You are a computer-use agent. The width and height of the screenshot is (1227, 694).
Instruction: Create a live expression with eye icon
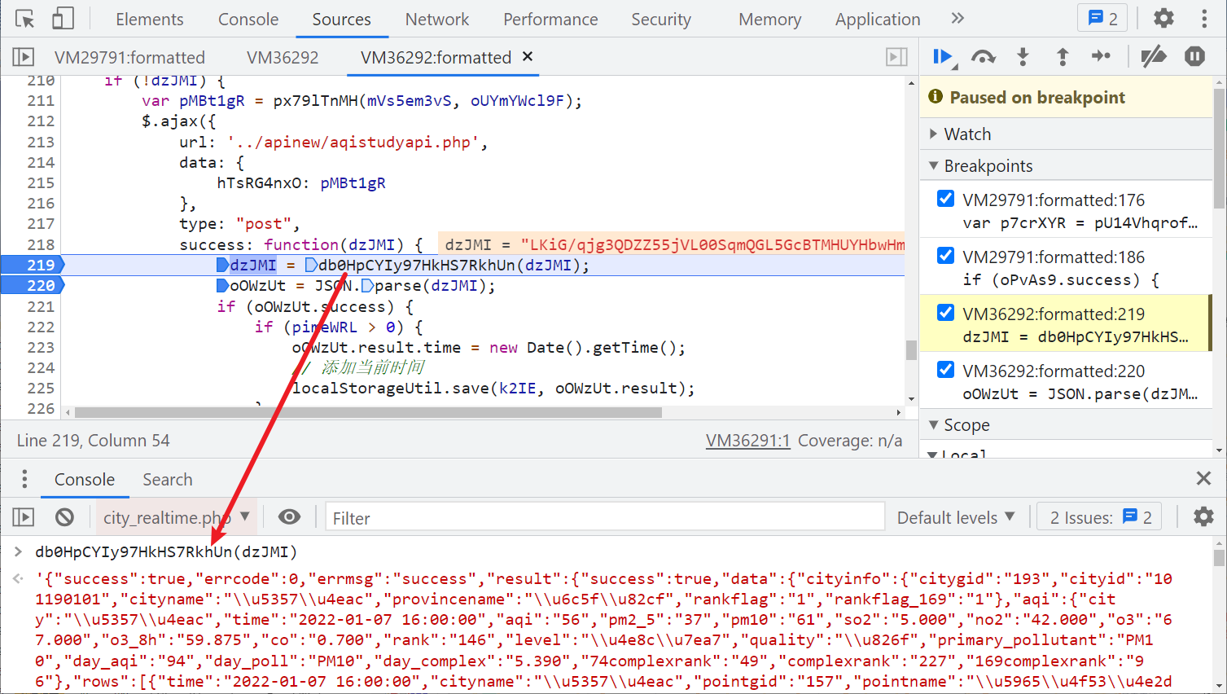tap(289, 517)
